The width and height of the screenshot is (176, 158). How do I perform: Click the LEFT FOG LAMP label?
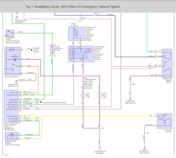pos(87,95)
